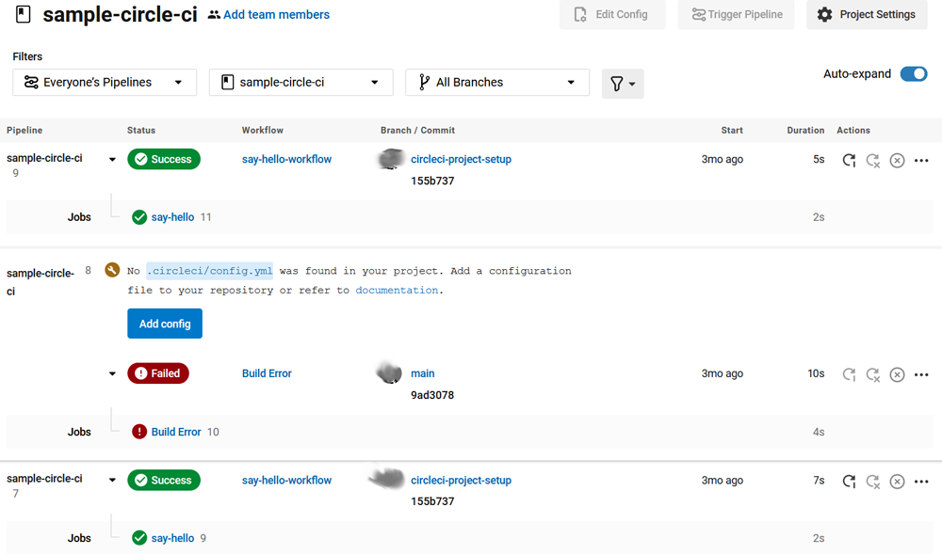Image resolution: width=942 pixels, height=554 pixels.
Task: Toggle Auto-expand off
Action: click(913, 73)
